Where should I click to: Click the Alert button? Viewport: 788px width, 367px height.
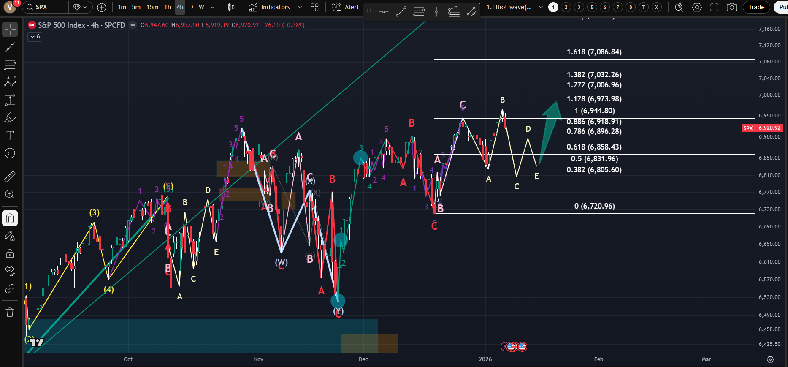(x=346, y=7)
